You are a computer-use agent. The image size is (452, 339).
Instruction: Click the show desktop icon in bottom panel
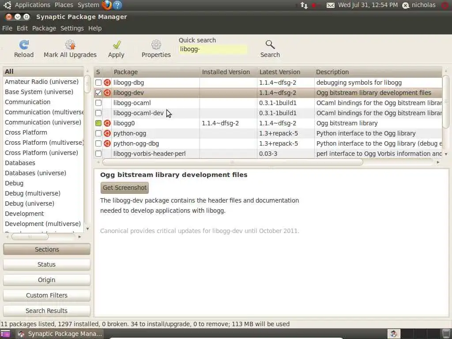tap(5, 334)
